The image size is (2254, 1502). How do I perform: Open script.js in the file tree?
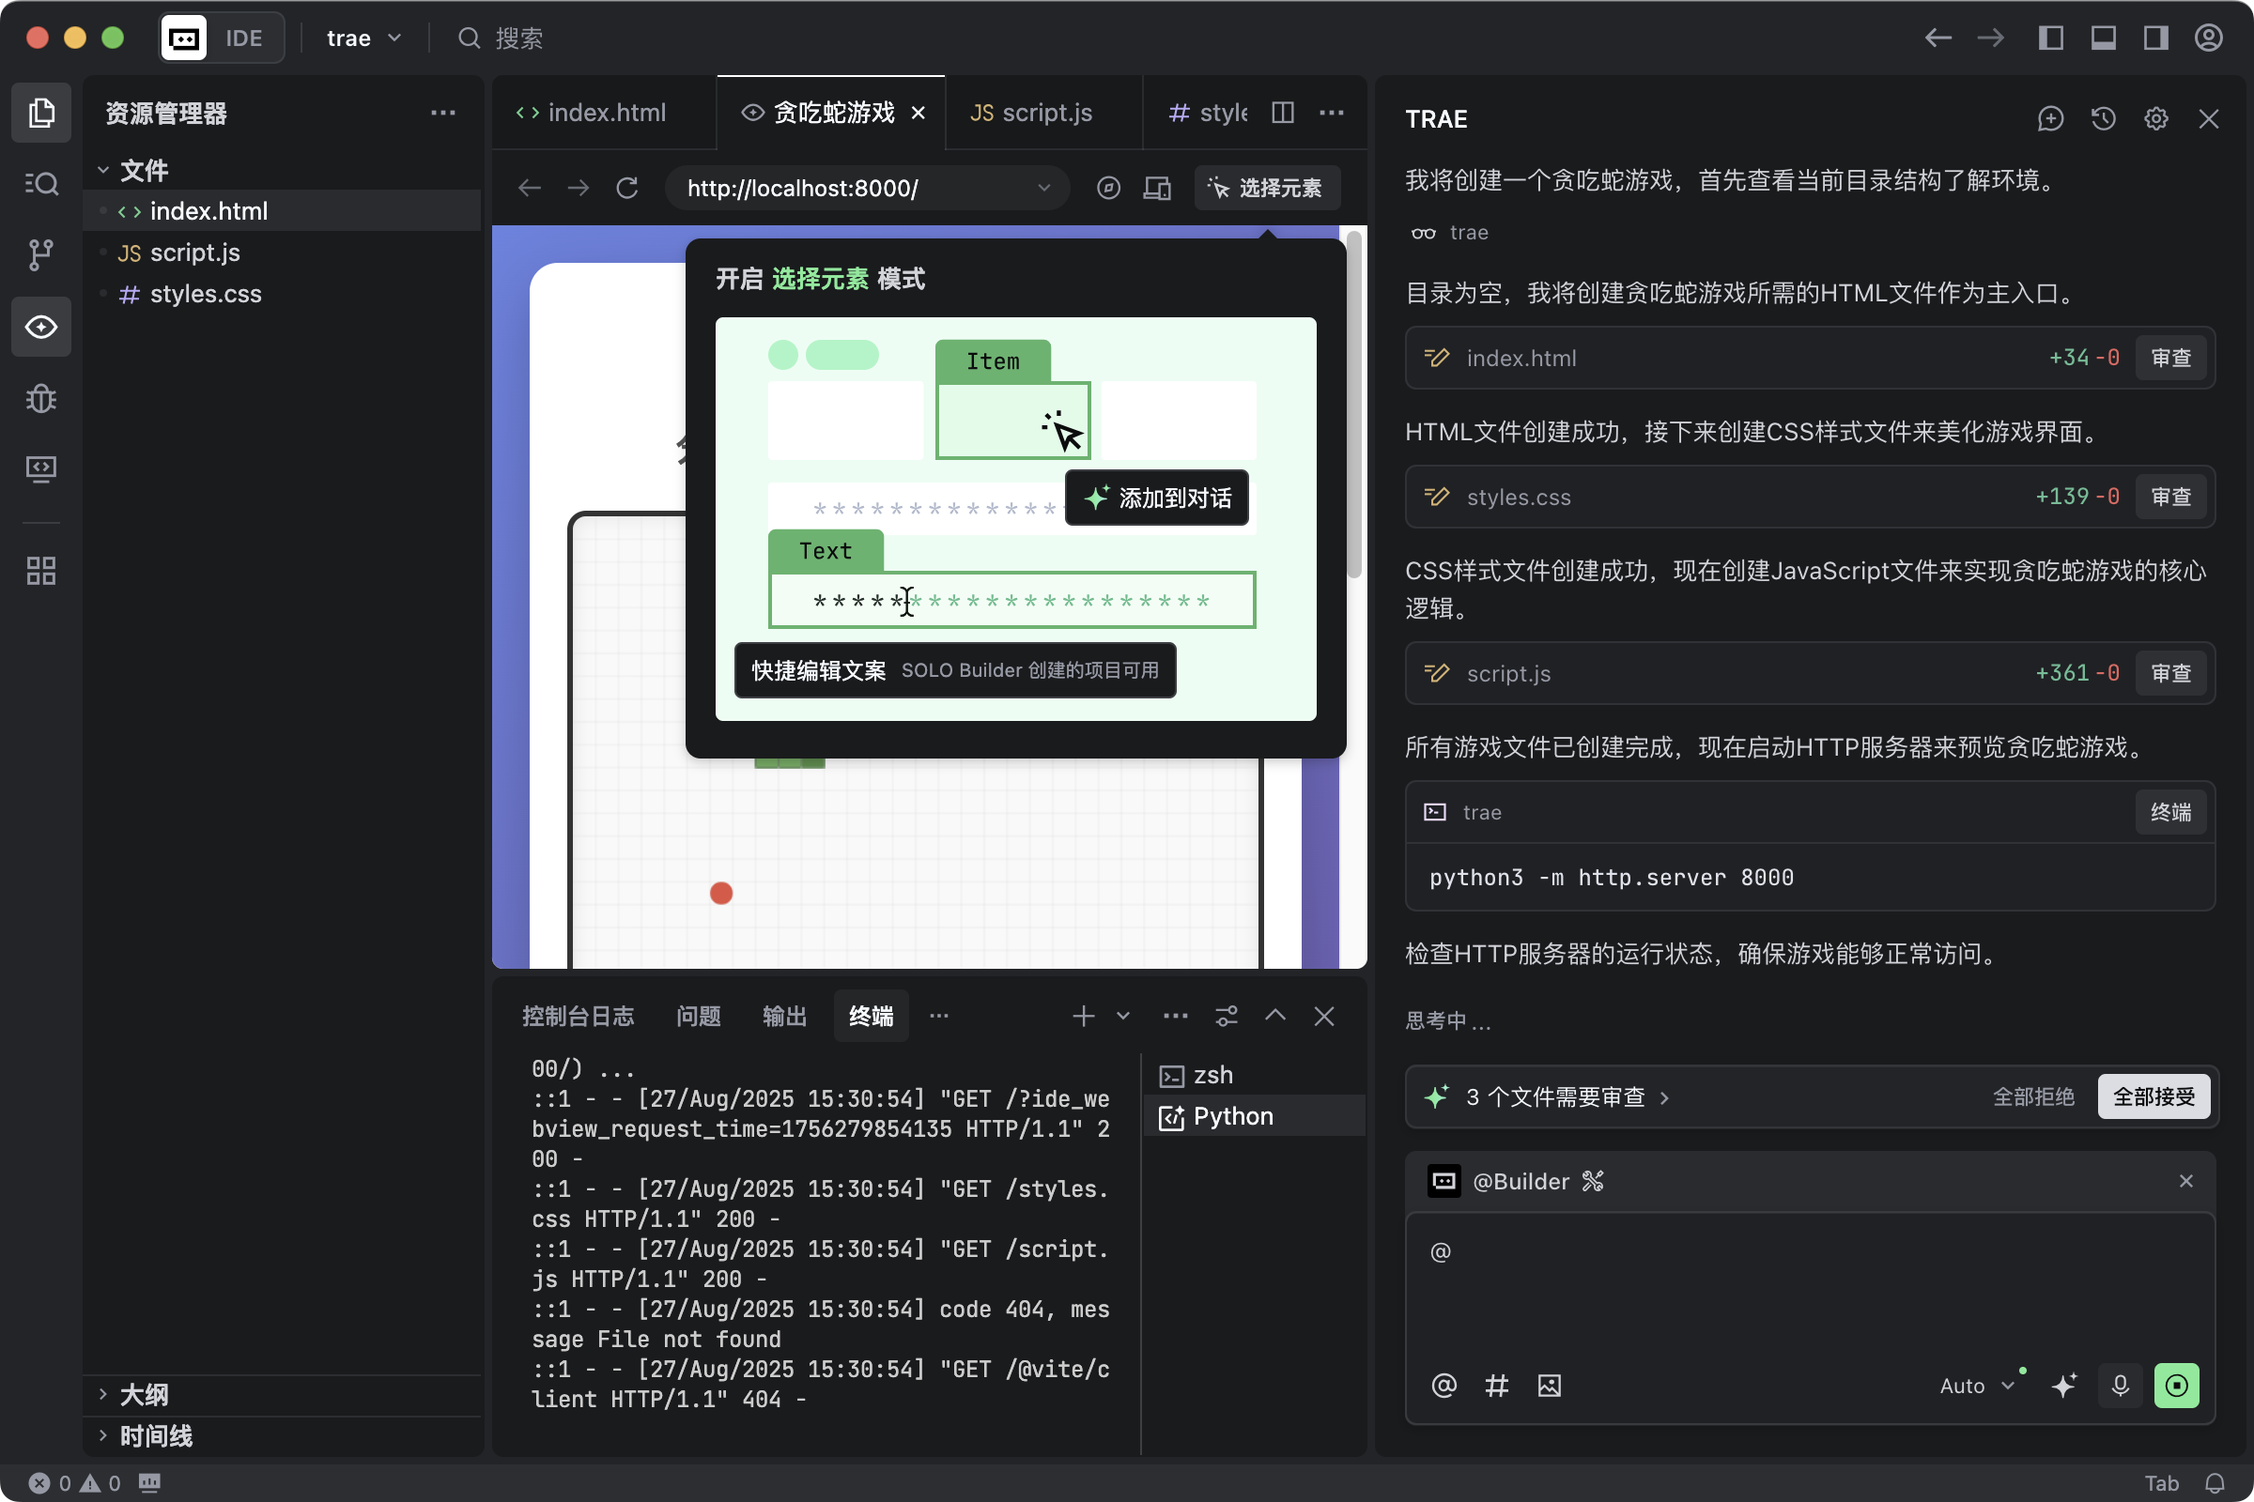[x=282, y=252]
